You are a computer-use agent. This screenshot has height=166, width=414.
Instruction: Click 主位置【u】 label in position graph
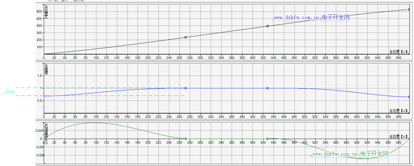(398, 52)
